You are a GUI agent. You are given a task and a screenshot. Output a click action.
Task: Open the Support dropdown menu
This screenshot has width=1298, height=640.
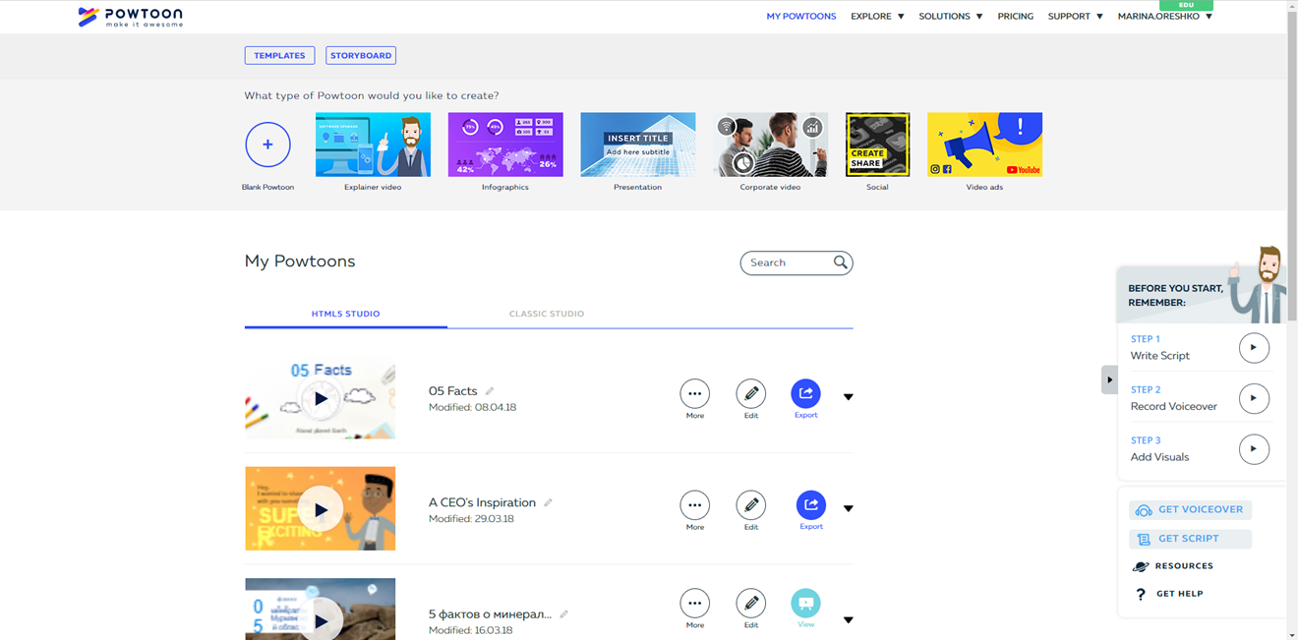[1075, 17]
